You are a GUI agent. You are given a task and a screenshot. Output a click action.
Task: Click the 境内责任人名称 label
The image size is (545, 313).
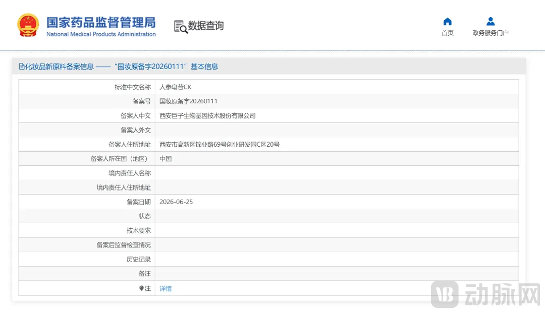coord(130,173)
